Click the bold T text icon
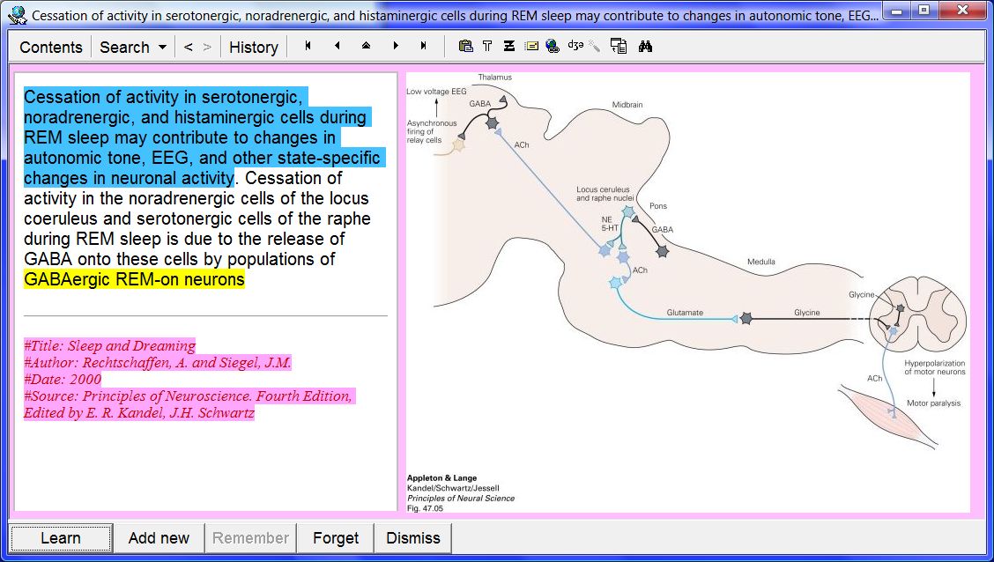 (487, 47)
